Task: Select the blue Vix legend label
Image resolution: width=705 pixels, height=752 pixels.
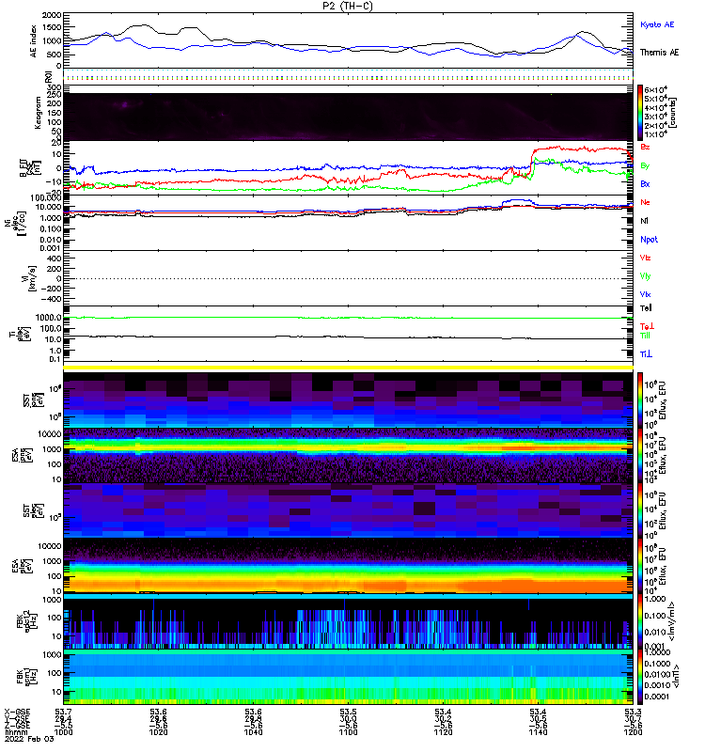Action: [x=645, y=294]
